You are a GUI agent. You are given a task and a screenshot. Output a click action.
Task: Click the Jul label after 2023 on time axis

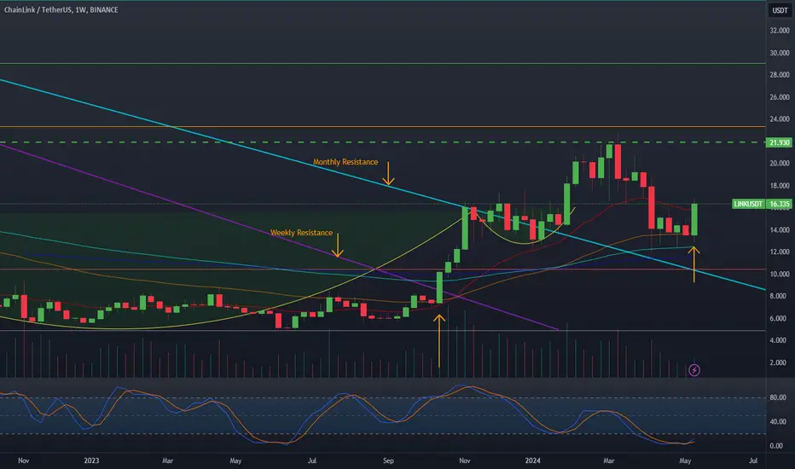click(x=312, y=460)
